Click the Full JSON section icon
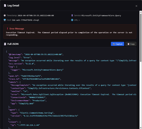This screenshot has width=142, height=129. (x=5, y=44)
